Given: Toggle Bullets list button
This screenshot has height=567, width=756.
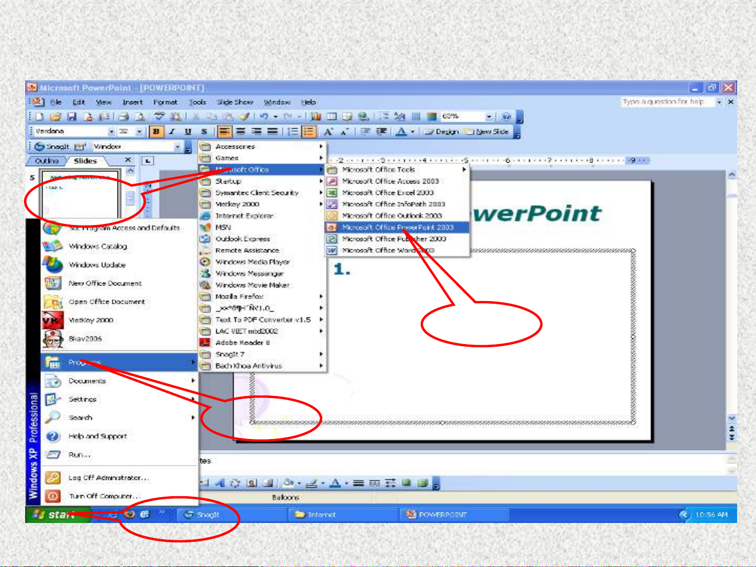Looking at the screenshot, I should pyautogui.click(x=308, y=132).
